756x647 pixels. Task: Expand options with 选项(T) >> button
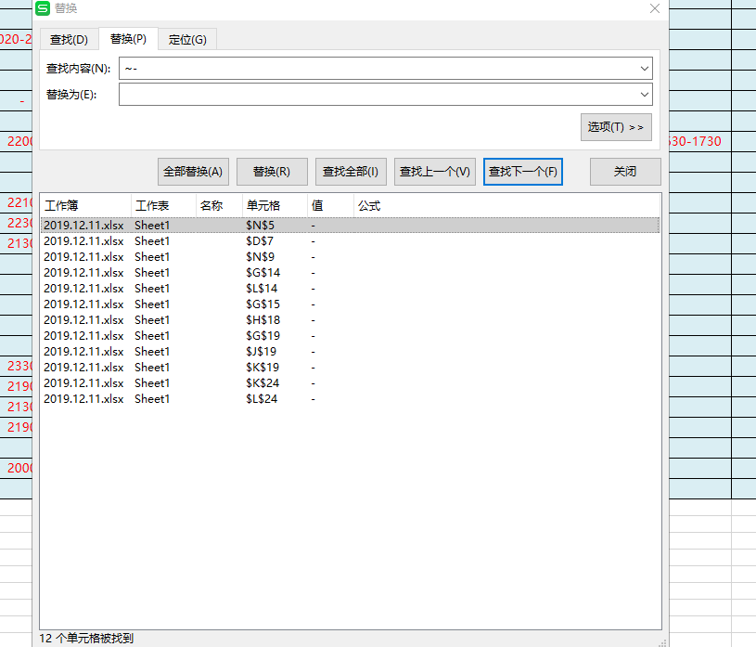click(616, 127)
